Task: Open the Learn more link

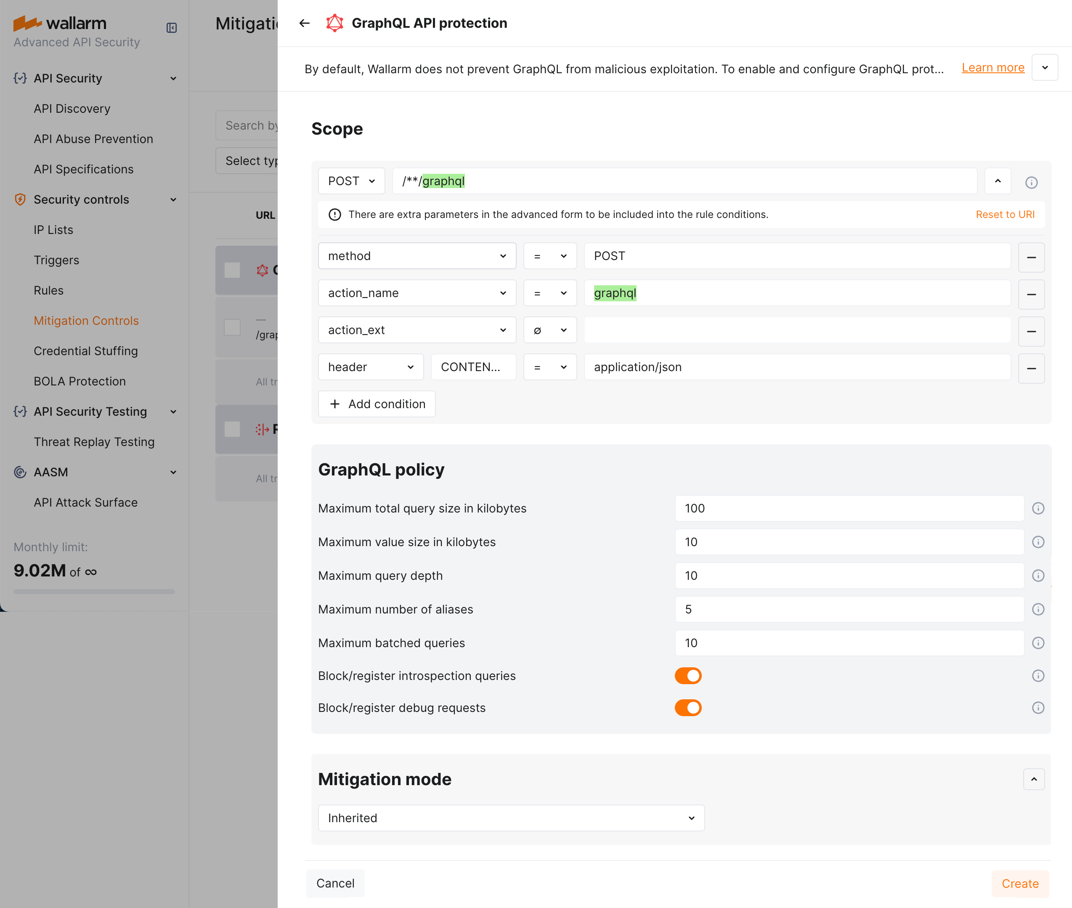Action: [993, 67]
